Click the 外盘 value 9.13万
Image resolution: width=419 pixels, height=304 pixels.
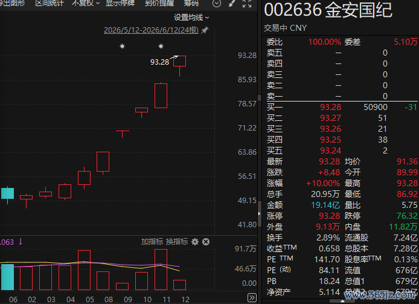point(328,227)
